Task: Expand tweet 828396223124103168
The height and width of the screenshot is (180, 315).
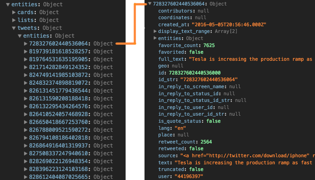Action: click(26, 169)
